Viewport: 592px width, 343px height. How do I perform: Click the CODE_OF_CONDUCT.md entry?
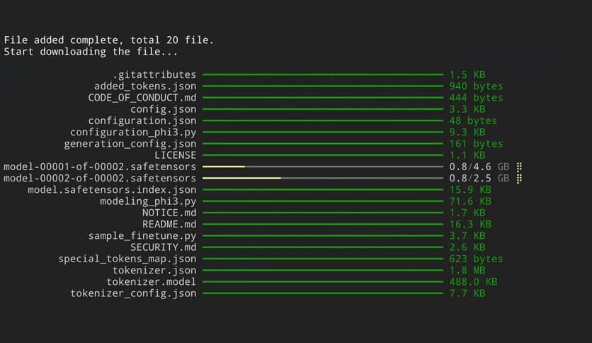click(142, 97)
